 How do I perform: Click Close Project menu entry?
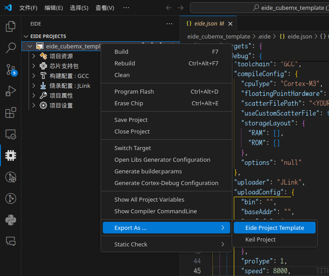(x=166, y=131)
